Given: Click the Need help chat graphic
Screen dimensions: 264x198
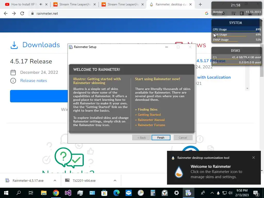Looking at the screenshot, I should click(69, 158).
